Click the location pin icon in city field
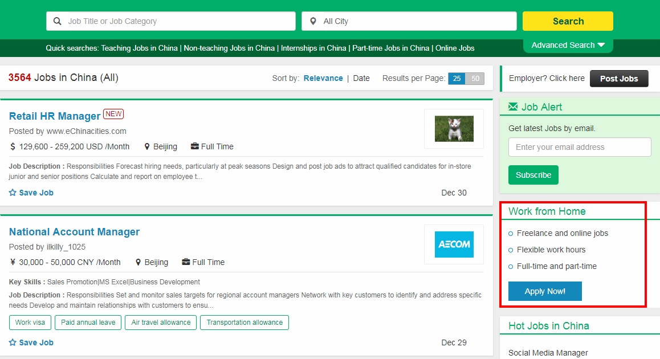The width and height of the screenshot is (660, 359). pyautogui.click(x=313, y=21)
